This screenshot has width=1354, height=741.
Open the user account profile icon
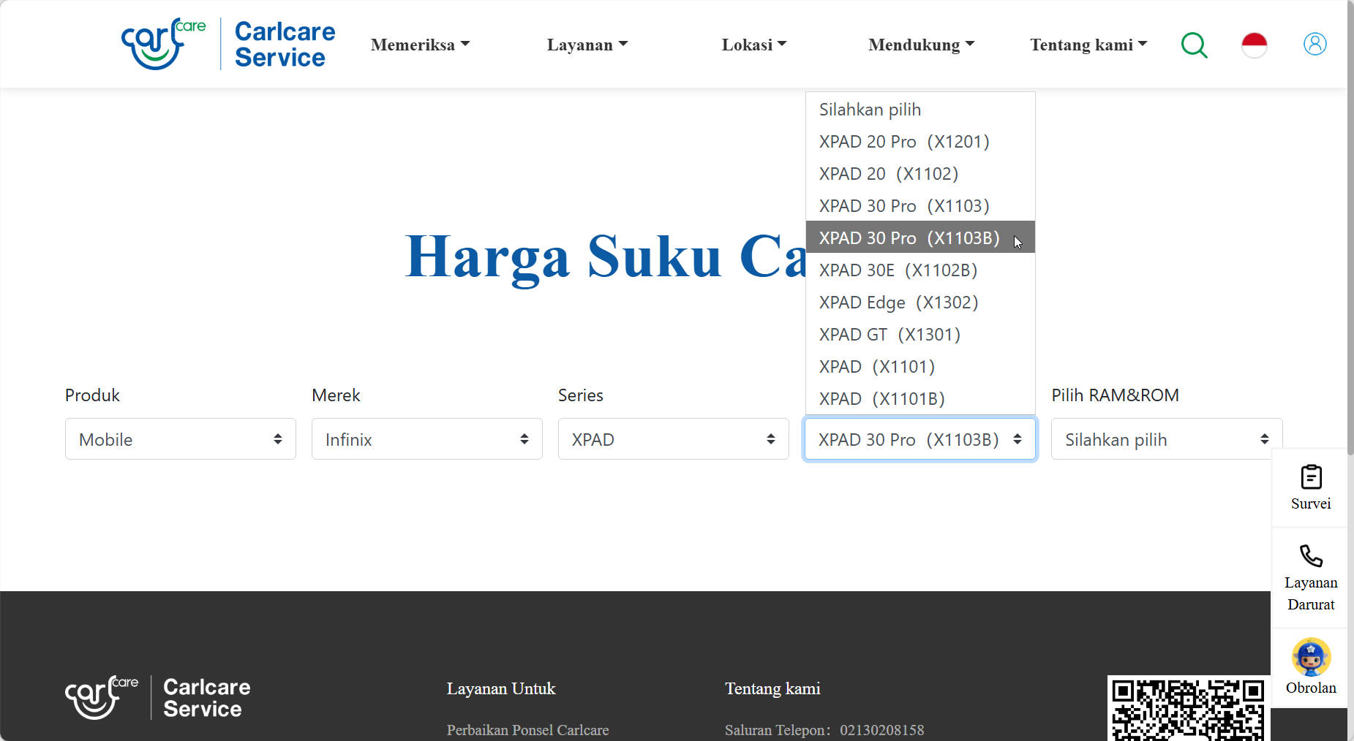(x=1314, y=44)
